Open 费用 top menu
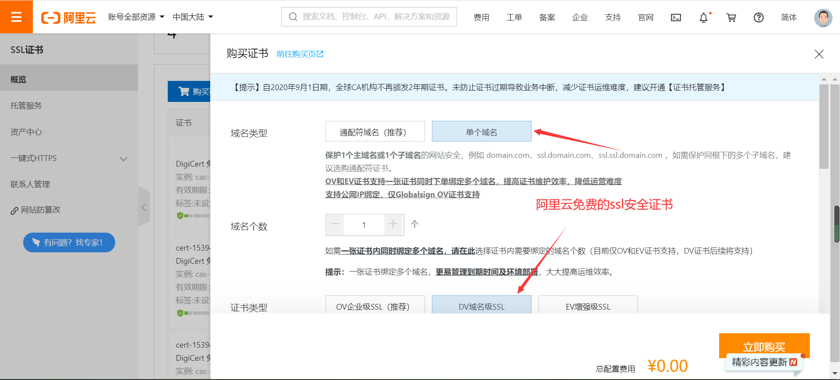840x380 pixels. 481,17
